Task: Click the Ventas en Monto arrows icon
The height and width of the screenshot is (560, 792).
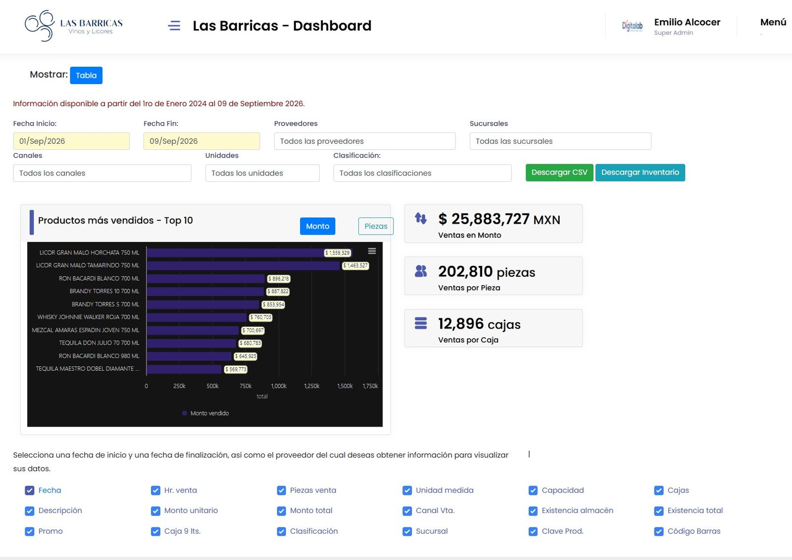Action: pos(421,218)
